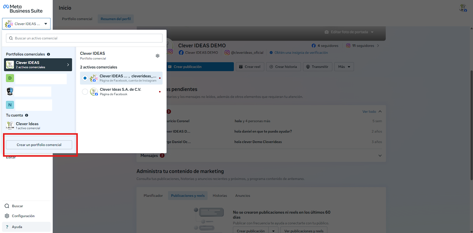Viewport: 473px width, 233px height.
Task: Click the portfolio settings gear icon
Action: tap(158, 56)
